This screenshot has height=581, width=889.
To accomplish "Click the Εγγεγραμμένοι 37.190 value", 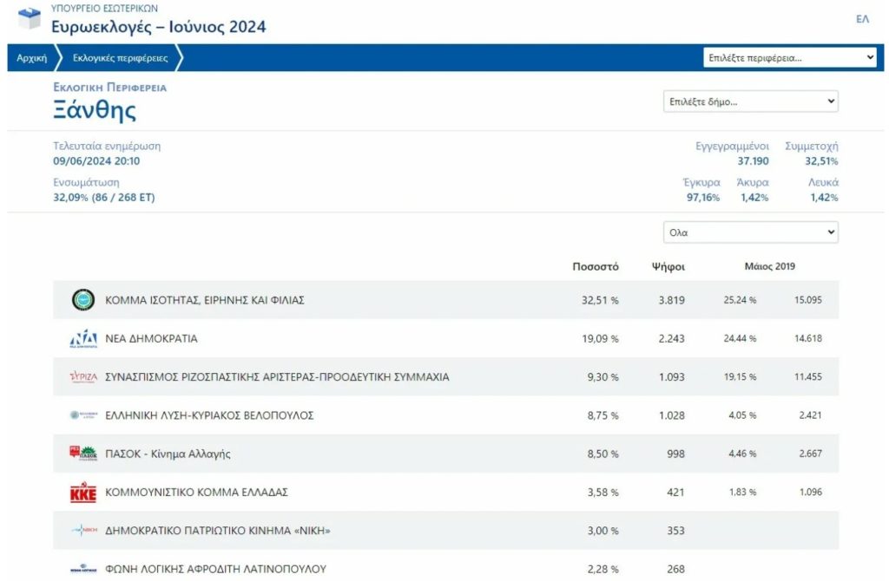I will [x=753, y=161].
